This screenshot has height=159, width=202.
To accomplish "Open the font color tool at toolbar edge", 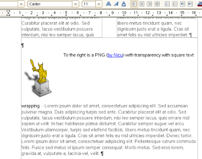I will click(200, 4).
